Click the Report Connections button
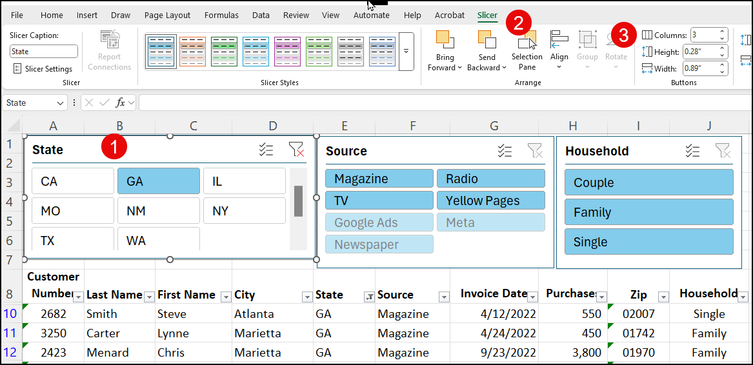The image size is (753, 365). point(110,50)
